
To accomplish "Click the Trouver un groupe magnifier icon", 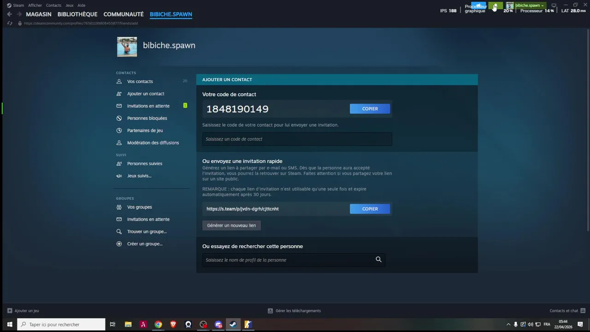I will tap(119, 231).
